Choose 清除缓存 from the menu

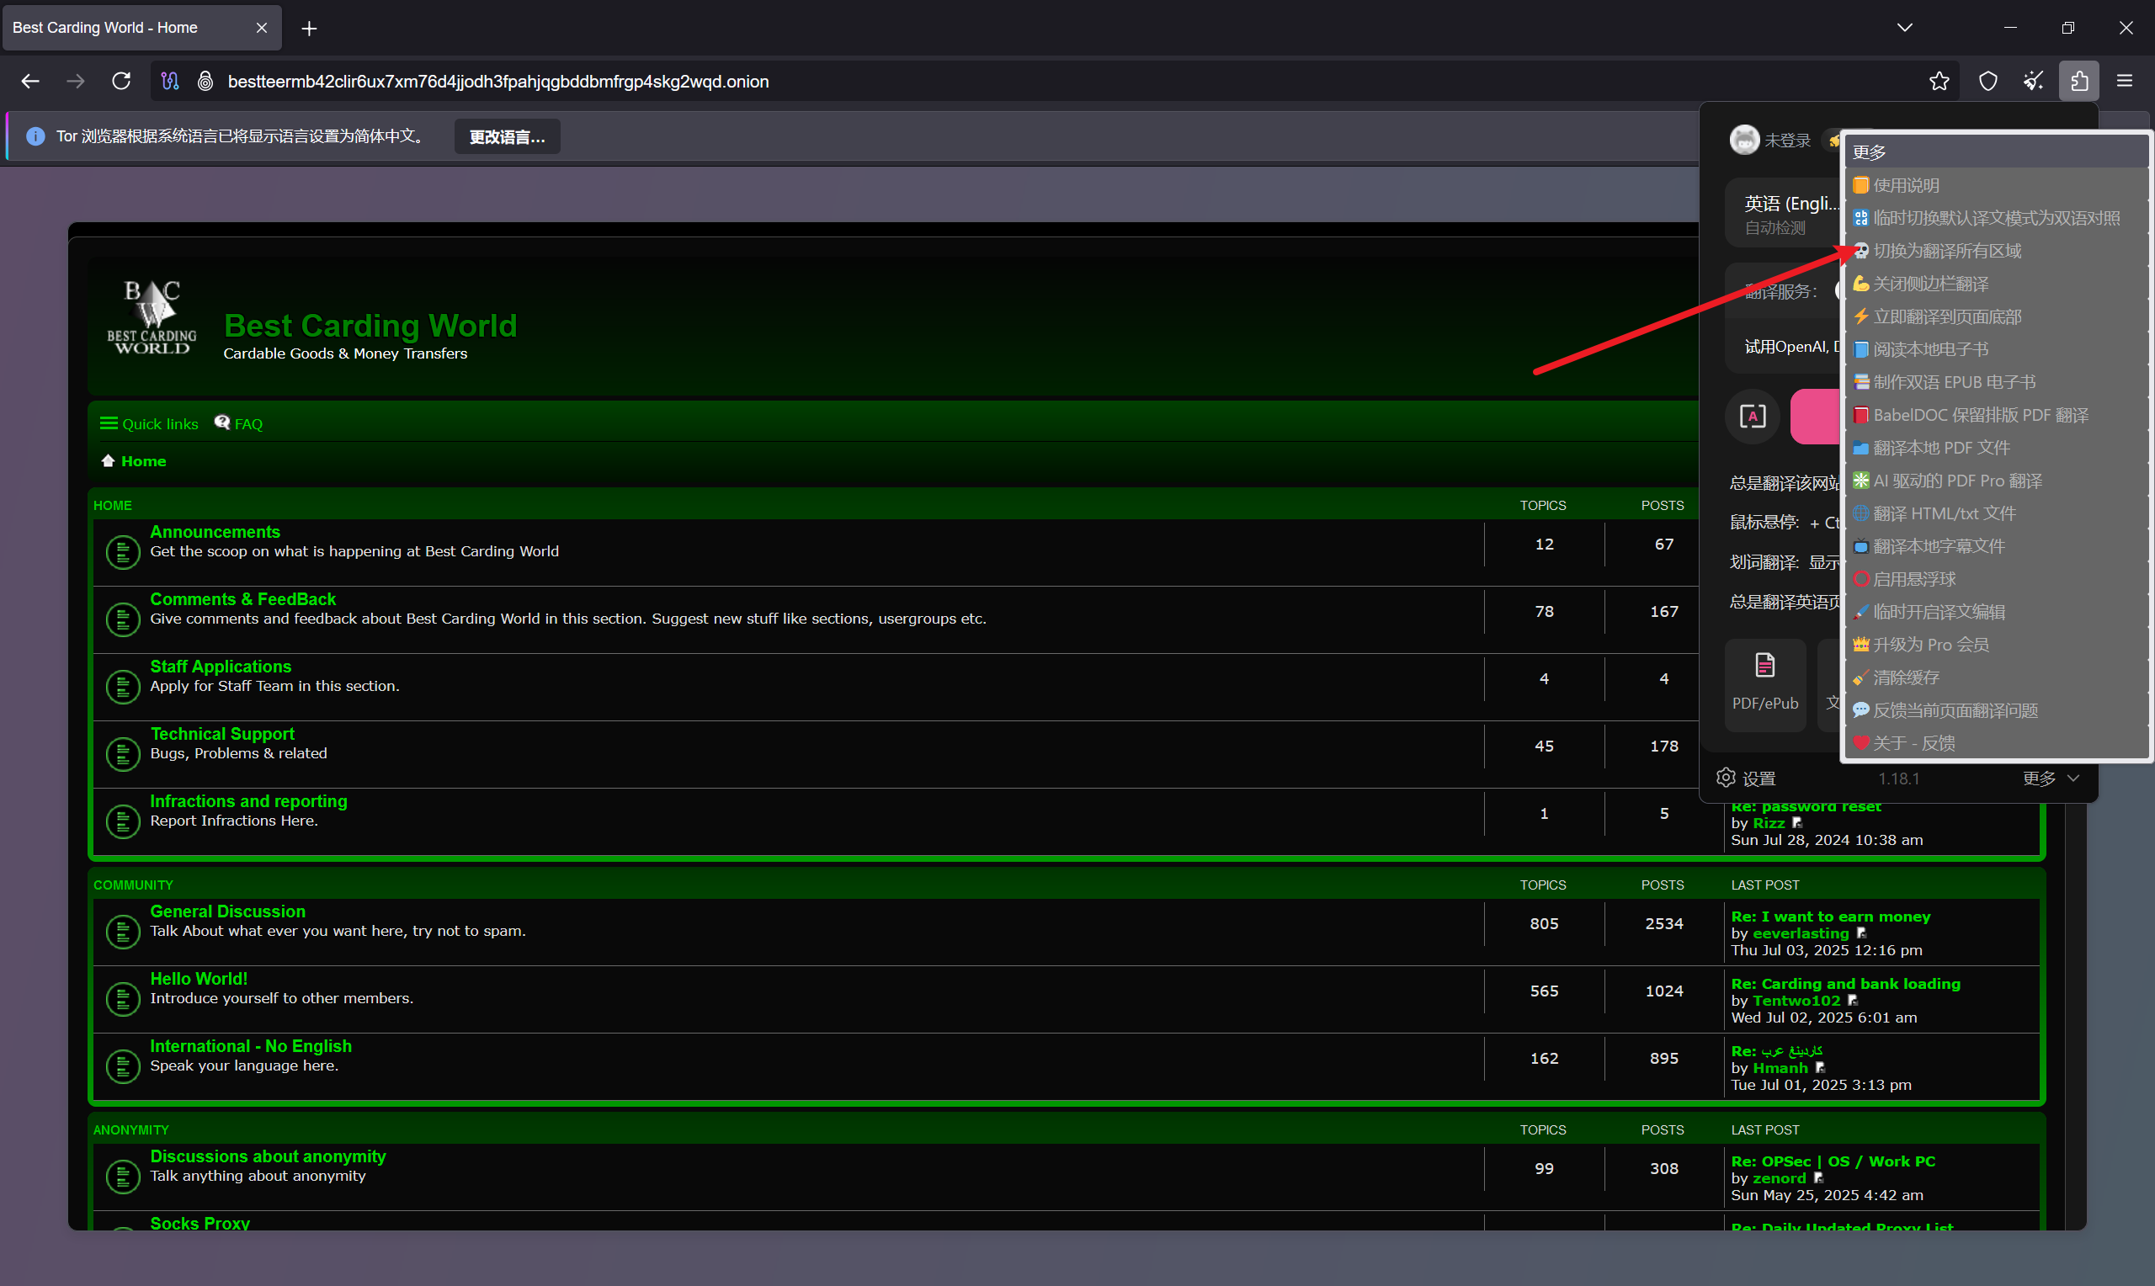pos(1997,678)
